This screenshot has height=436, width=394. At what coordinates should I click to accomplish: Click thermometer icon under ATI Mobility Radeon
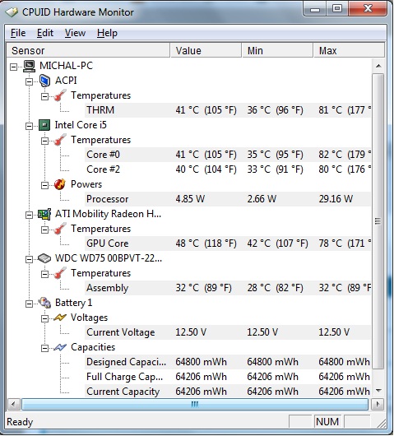[60, 229]
